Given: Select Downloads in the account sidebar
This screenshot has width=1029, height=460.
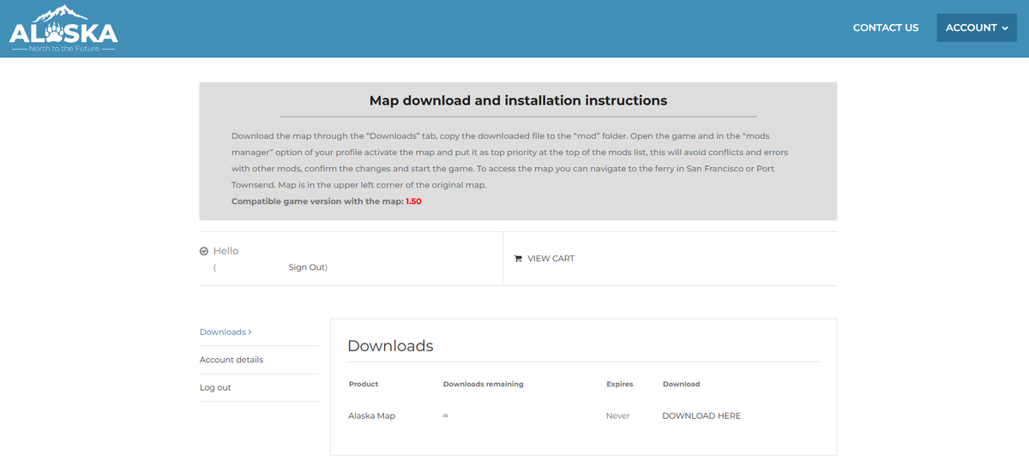Looking at the screenshot, I should 223,332.
